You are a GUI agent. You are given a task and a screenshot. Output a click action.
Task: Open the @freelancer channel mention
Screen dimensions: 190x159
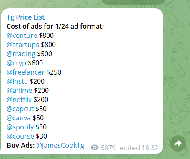(26, 72)
